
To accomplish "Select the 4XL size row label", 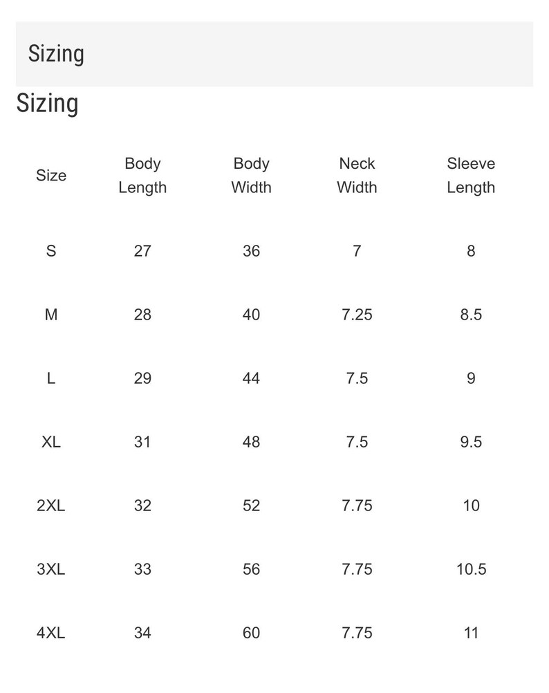I will 51,633.
